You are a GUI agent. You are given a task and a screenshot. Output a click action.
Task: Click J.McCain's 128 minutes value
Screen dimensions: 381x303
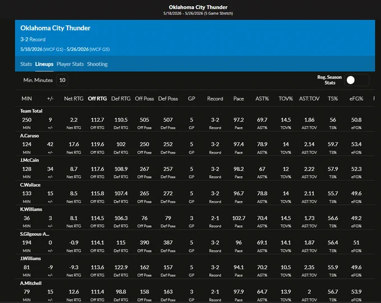[27, 169]
